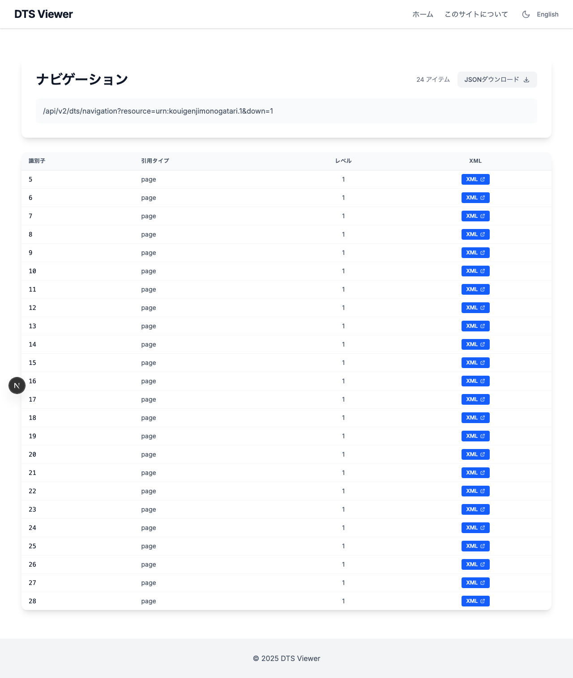Screen dimensions: 573x678
Task: Open XML for identifier 13
Action: coord(475,326)
